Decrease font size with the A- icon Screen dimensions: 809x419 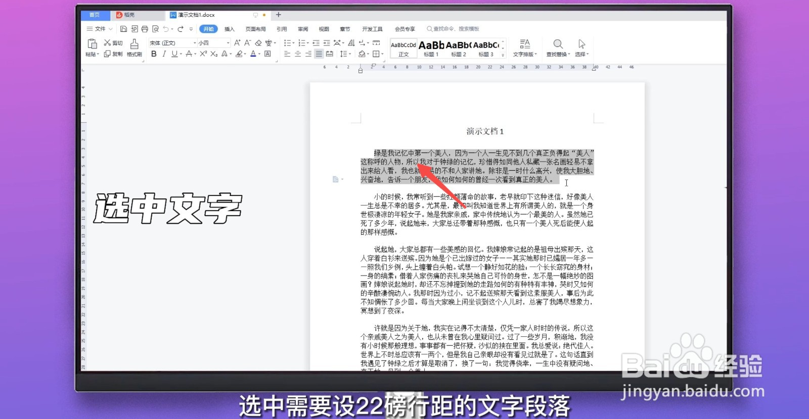pyautogui.click(x=248, y=43)
